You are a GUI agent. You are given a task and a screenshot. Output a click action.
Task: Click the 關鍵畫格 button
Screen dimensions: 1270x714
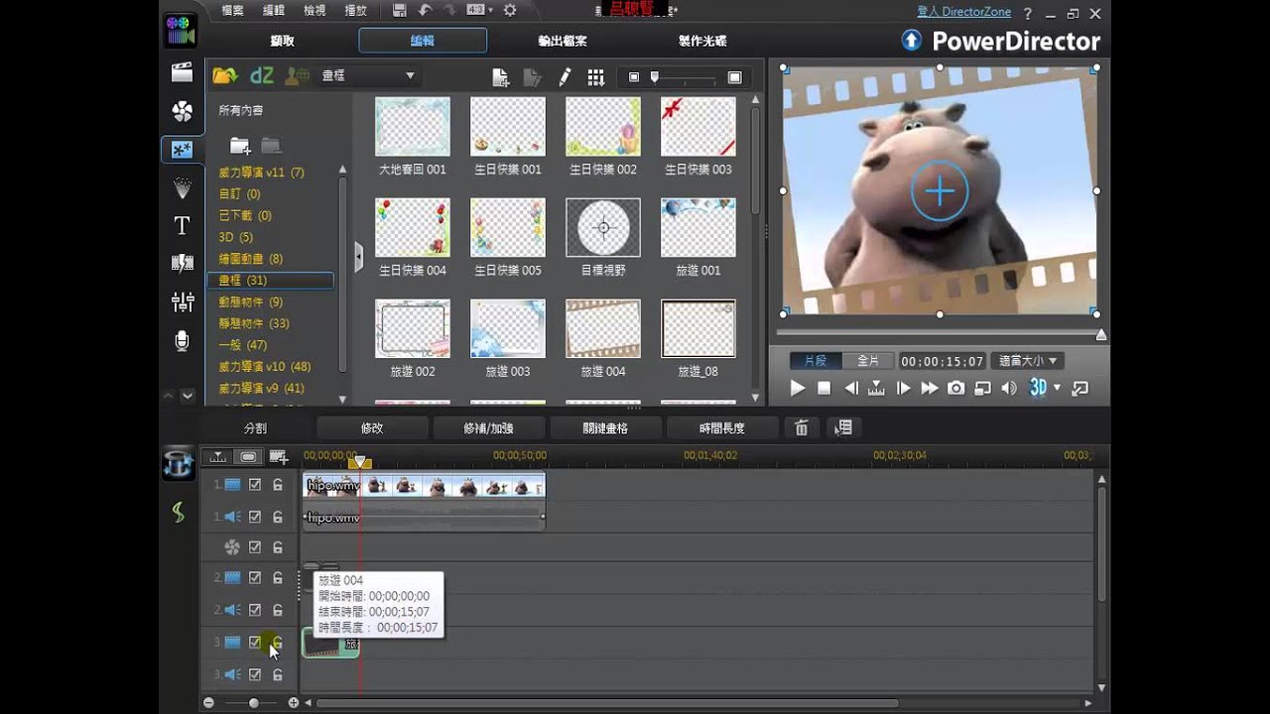(605, 428)
